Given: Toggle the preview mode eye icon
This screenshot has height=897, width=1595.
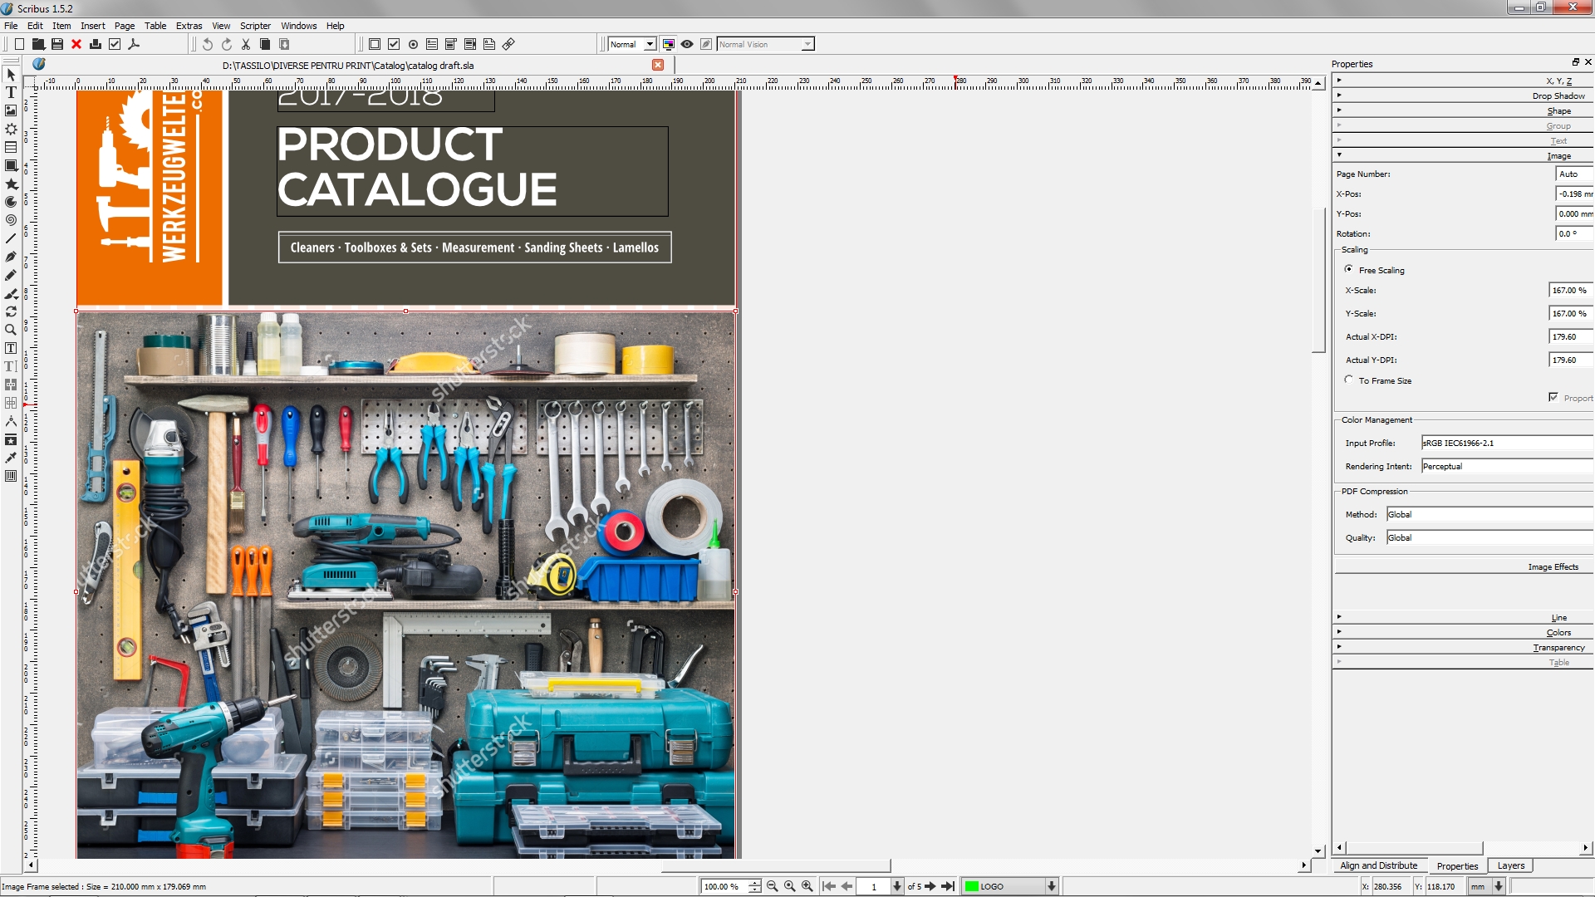Looking at the screenshot, I should click(x=687, y=44).
